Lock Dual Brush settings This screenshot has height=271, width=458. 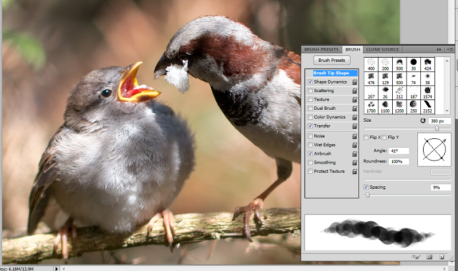pyautogui.click(x=354, y=108)
